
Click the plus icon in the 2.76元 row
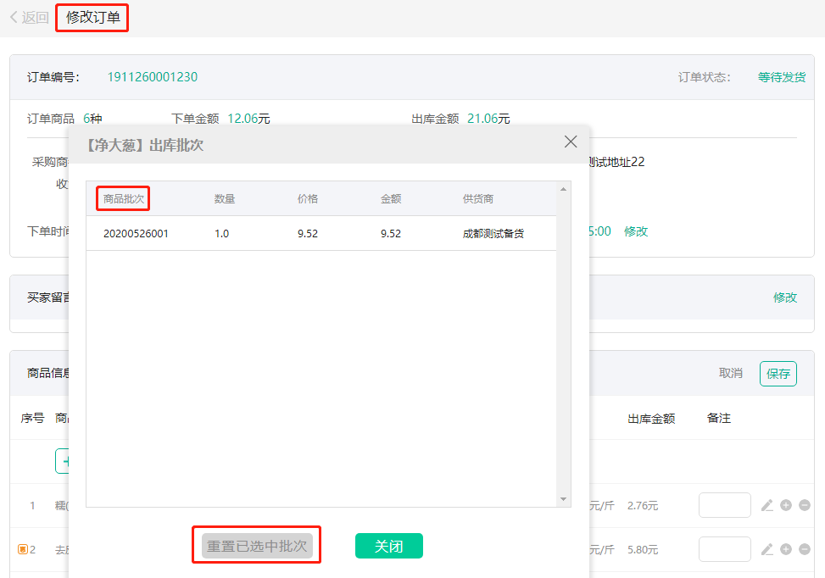pyautogui.click(x=785, y=505)
